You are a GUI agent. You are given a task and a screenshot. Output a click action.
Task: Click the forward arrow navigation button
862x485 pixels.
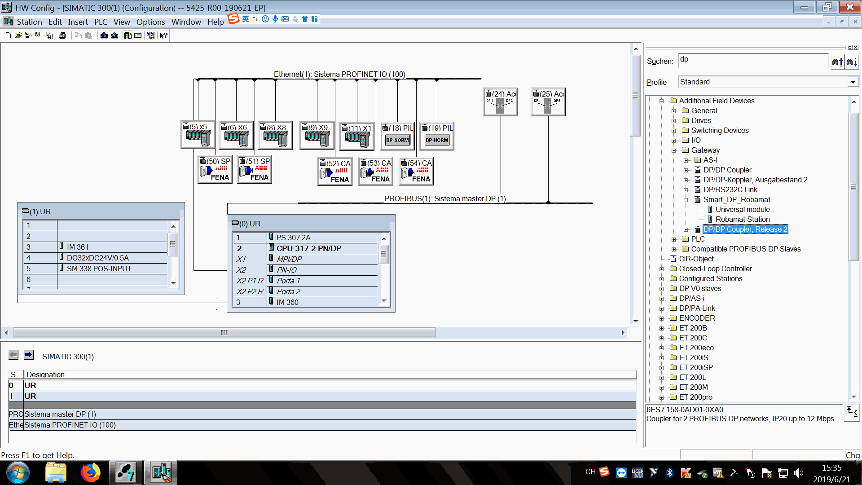[x=29, y=355]
